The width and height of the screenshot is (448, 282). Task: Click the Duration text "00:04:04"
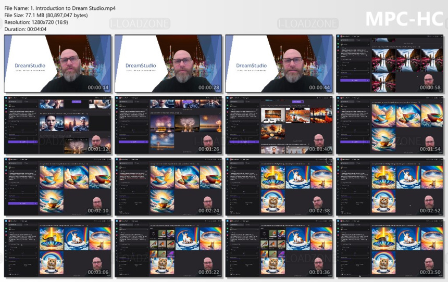pos(36,29)
